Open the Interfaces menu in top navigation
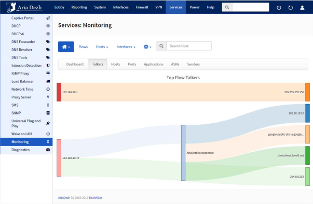The height and width of the screenshot is (204, 313). point(121,7)
